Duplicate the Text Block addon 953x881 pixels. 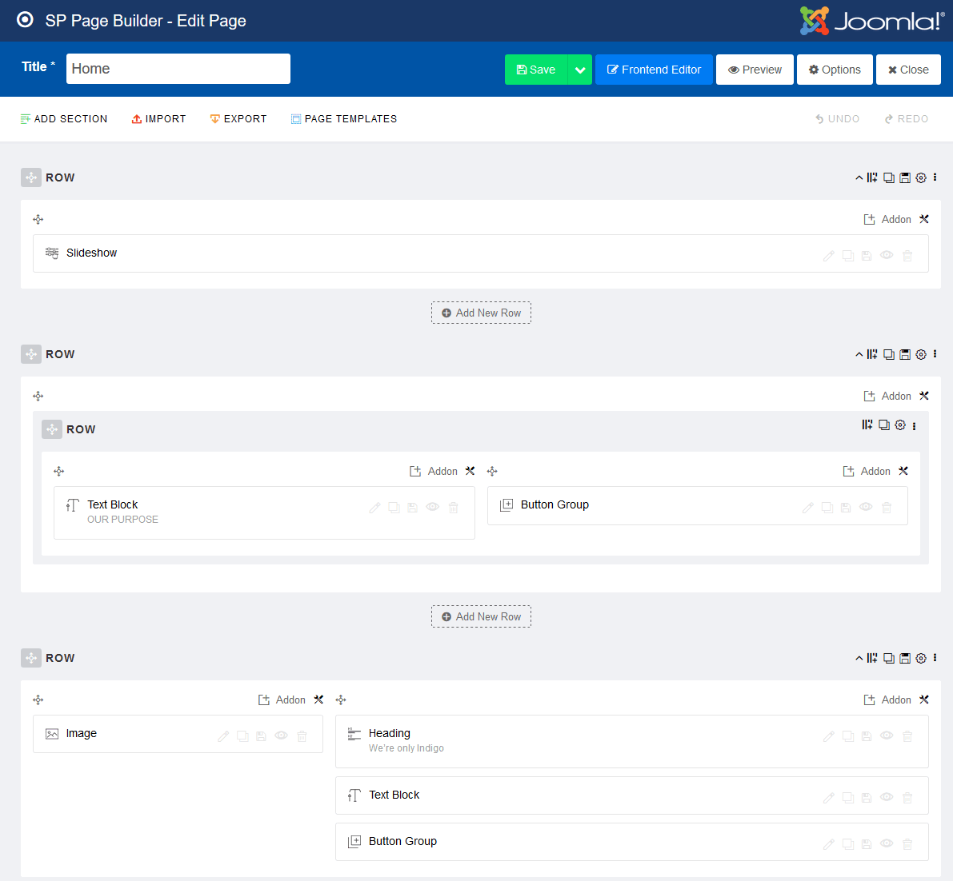(393, 507)
